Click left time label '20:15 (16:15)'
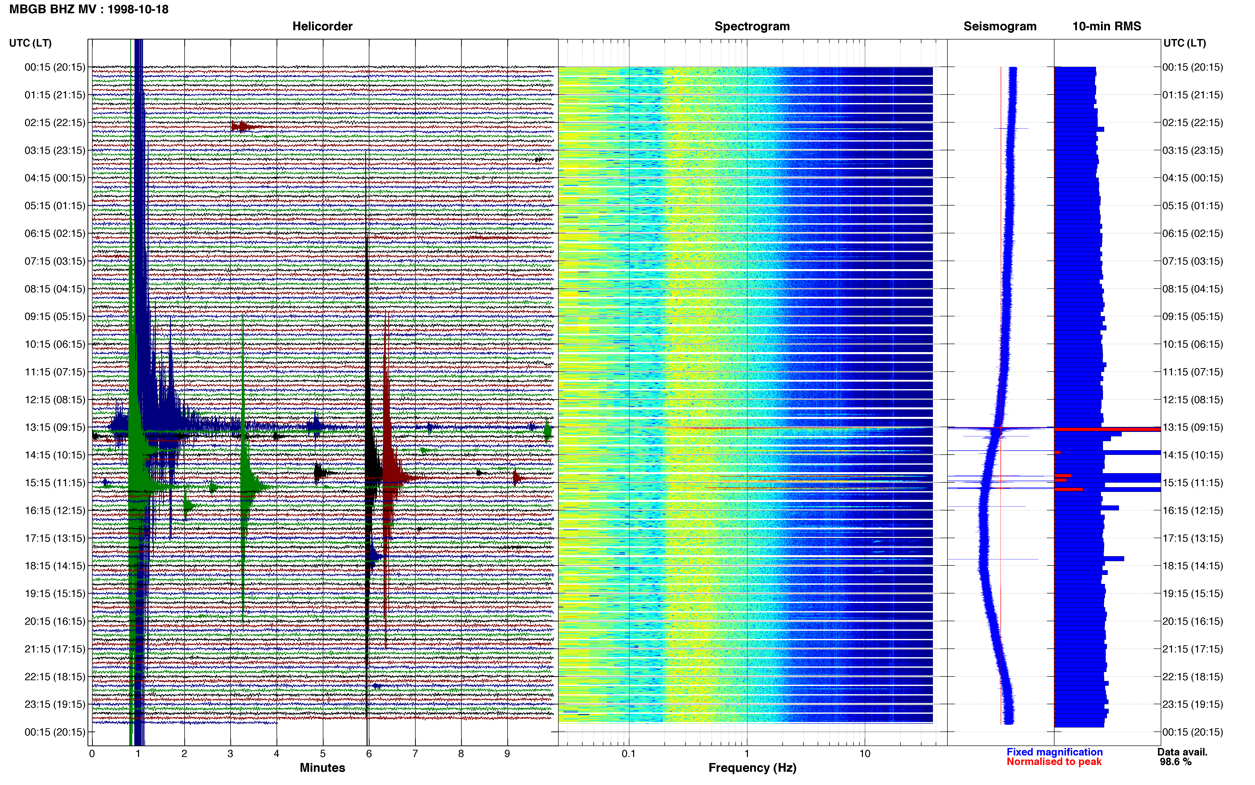1255x785 pixels. (x=55, y=621)
